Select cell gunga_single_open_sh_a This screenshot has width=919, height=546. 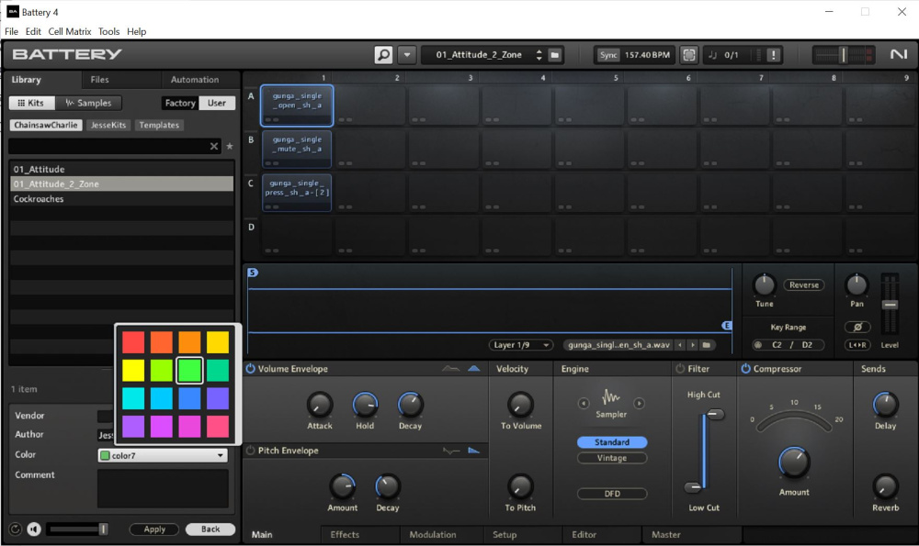(297, 106)
